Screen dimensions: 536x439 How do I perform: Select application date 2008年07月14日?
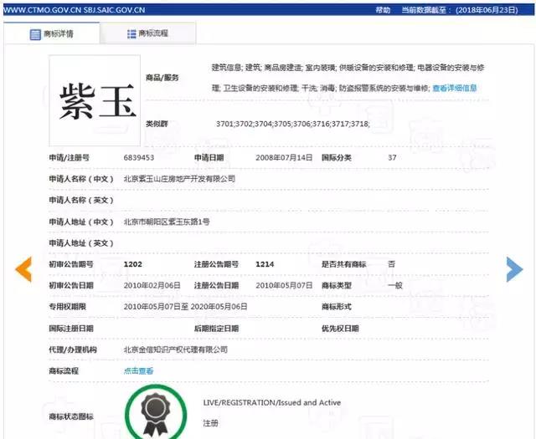click(x=284, y=158)
